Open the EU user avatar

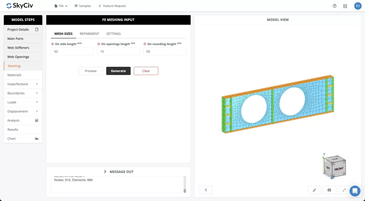tap(358, 6)
